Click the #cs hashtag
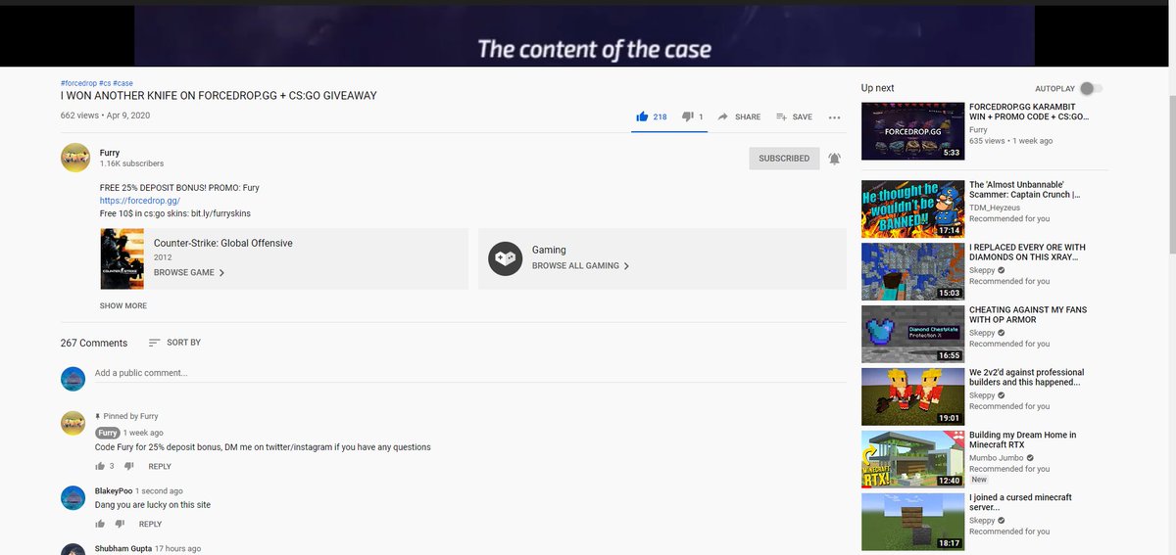 (105, 83)
